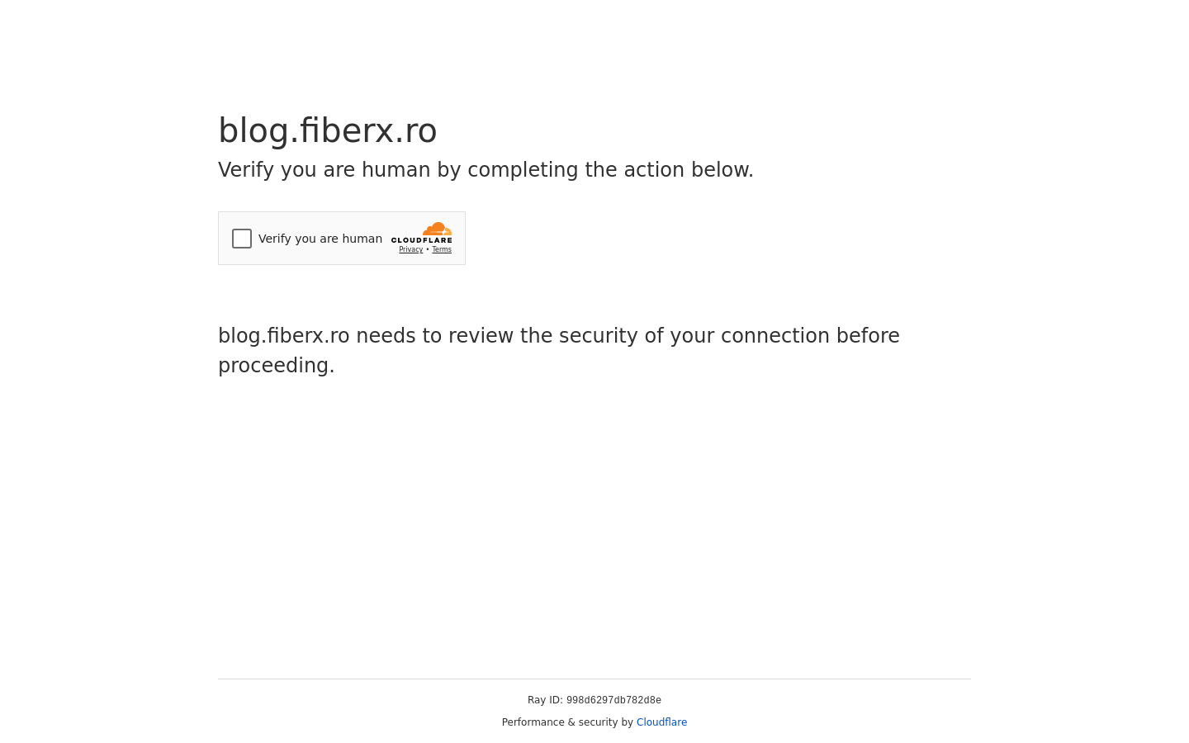
Task: Click the CLOUDFLARE wordmark in the widget
Action: [x=421, y=240]
